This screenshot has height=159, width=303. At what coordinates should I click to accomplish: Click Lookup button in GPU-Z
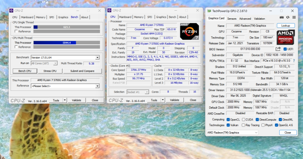pos(286,25)
